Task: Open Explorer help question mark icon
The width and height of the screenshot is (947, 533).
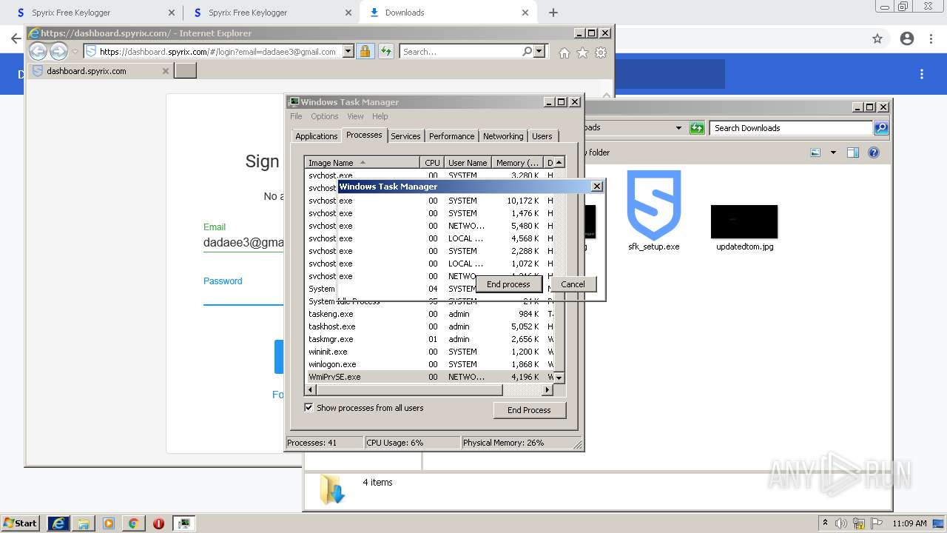Action: [874, 152]
